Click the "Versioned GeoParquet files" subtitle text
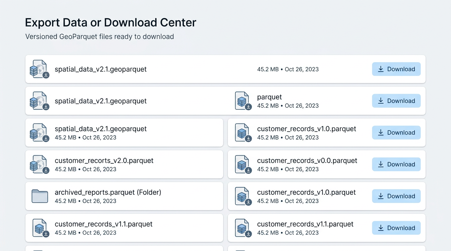This screenshot has height=251, width=451. [x=99, y=37]
